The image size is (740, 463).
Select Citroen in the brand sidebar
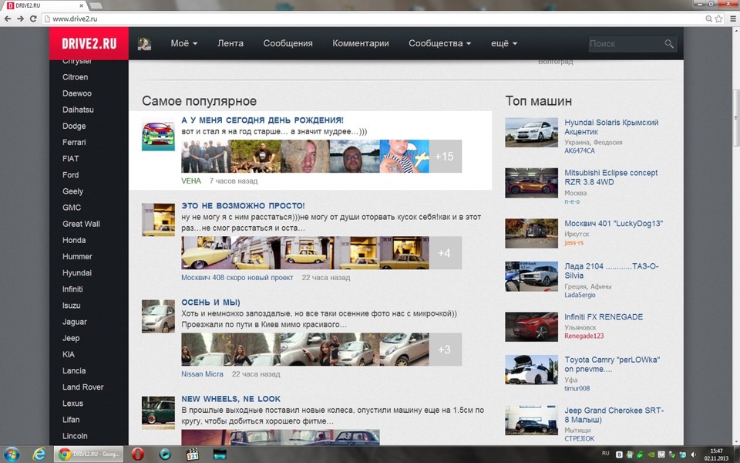75,77
